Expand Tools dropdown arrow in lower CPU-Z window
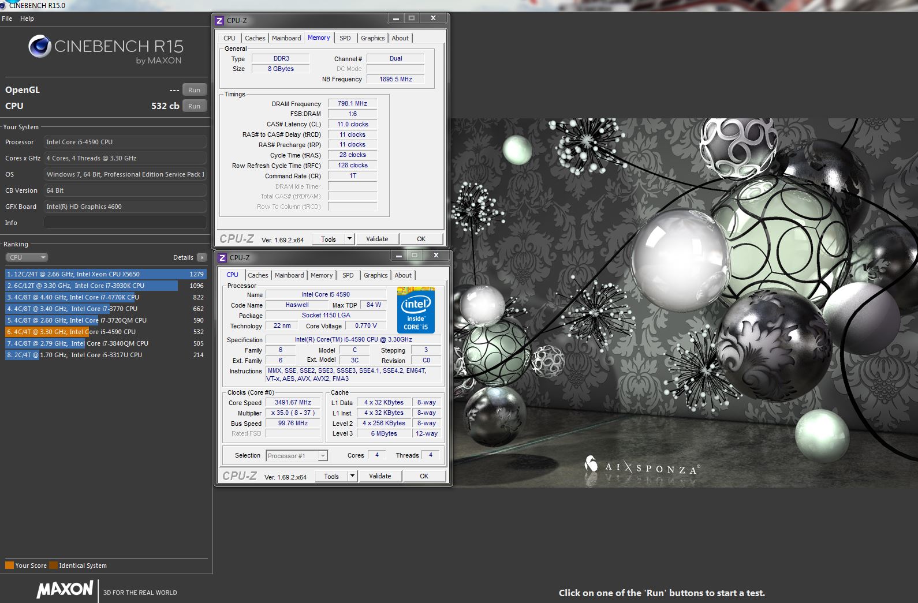The image size is (918, 603). click(353, 476)
